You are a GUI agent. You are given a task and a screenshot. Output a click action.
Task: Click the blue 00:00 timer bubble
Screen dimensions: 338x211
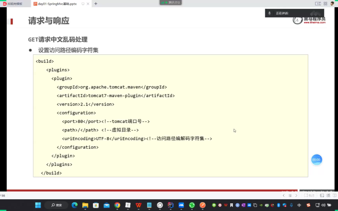[x=316, y=160]
